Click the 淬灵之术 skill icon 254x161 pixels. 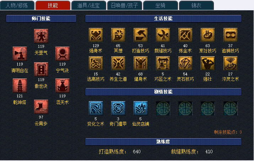point(230,63)
